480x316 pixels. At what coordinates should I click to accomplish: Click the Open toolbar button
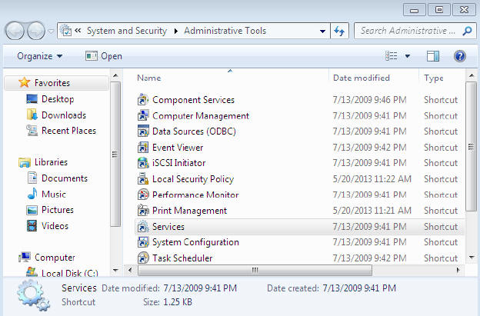[x=104, y=56]
